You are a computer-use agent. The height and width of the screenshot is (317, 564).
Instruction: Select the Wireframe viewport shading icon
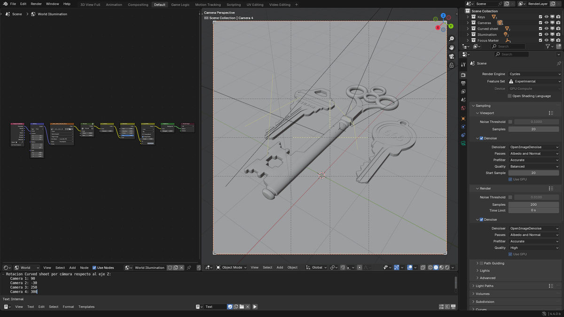(x=430, y=267)
